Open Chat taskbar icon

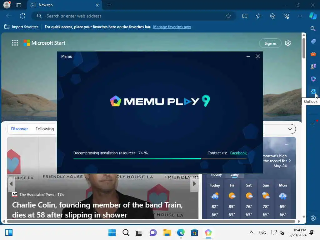tap(153, 232)
